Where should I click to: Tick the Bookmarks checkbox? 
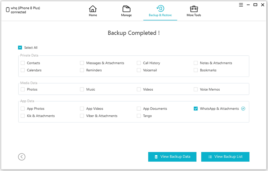(x=196, y=70)
